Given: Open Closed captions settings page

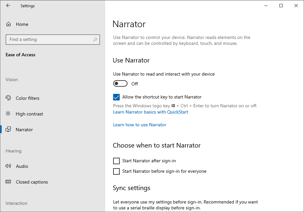Looking at the screenshot, I should (x=53, y=182).
